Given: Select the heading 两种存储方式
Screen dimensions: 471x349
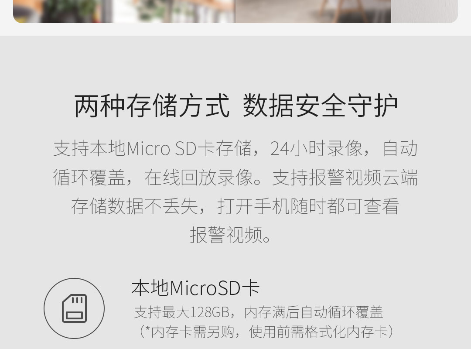Looking at the screenshot, I should pos(152,106).
